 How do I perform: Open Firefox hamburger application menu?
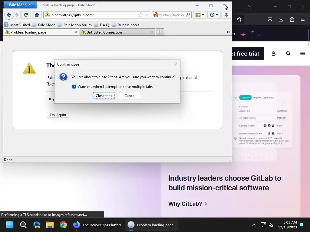303,19
